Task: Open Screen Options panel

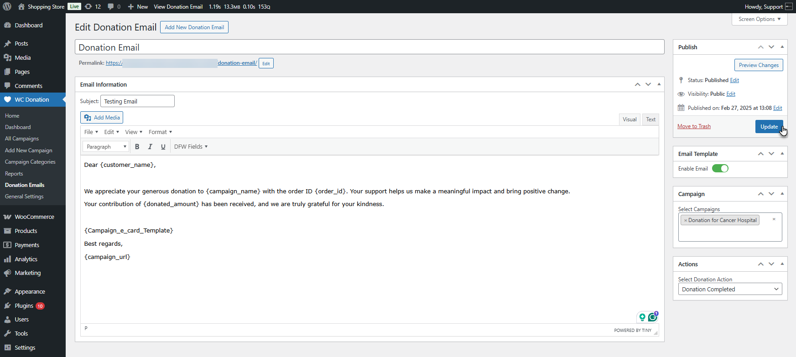Action: coord(760,19)
